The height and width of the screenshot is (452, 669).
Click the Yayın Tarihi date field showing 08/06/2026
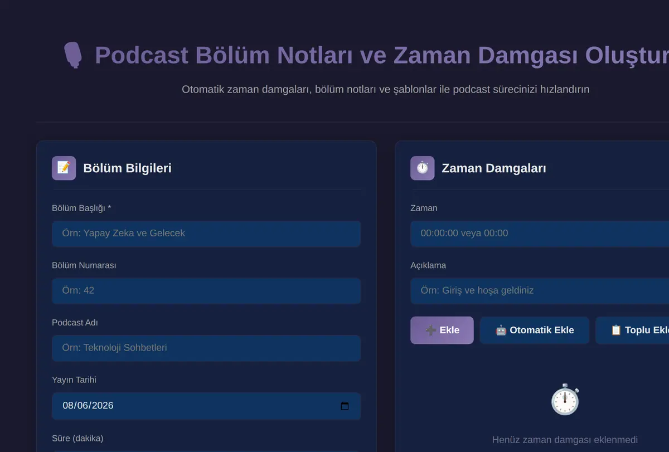click(206, 406)
